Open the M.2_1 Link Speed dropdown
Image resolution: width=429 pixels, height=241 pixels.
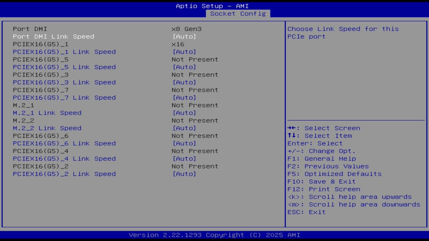[47, 113]
